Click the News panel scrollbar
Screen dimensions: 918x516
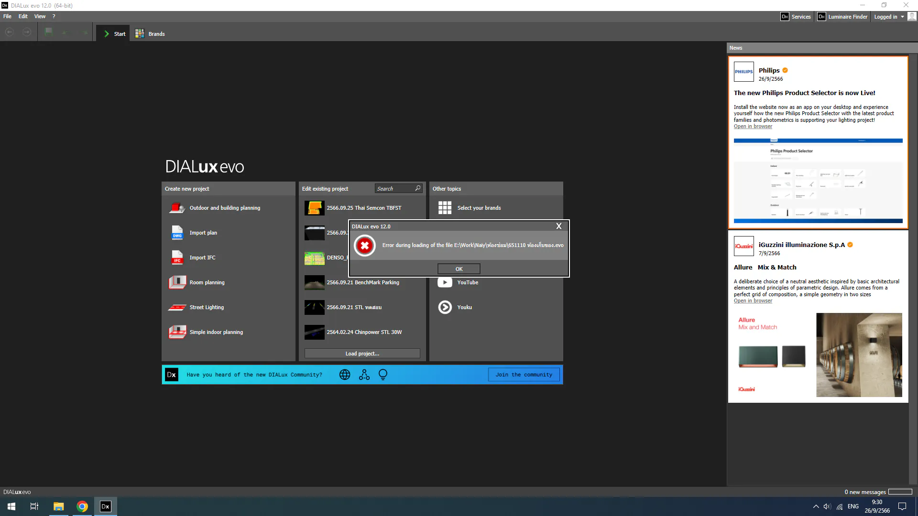click(x=913, y=270)
